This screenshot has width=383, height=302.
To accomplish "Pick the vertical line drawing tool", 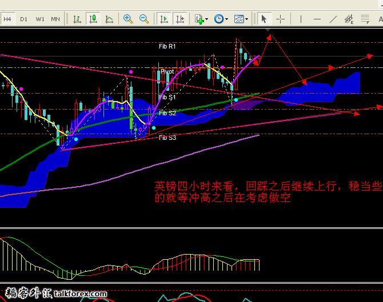I will coord(301,19).
